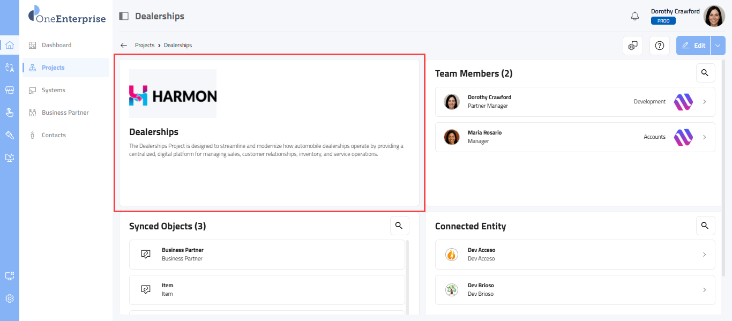Expand the Maria Rosario row chevron
Screen dimensions: 732x321
click(705, 137)
